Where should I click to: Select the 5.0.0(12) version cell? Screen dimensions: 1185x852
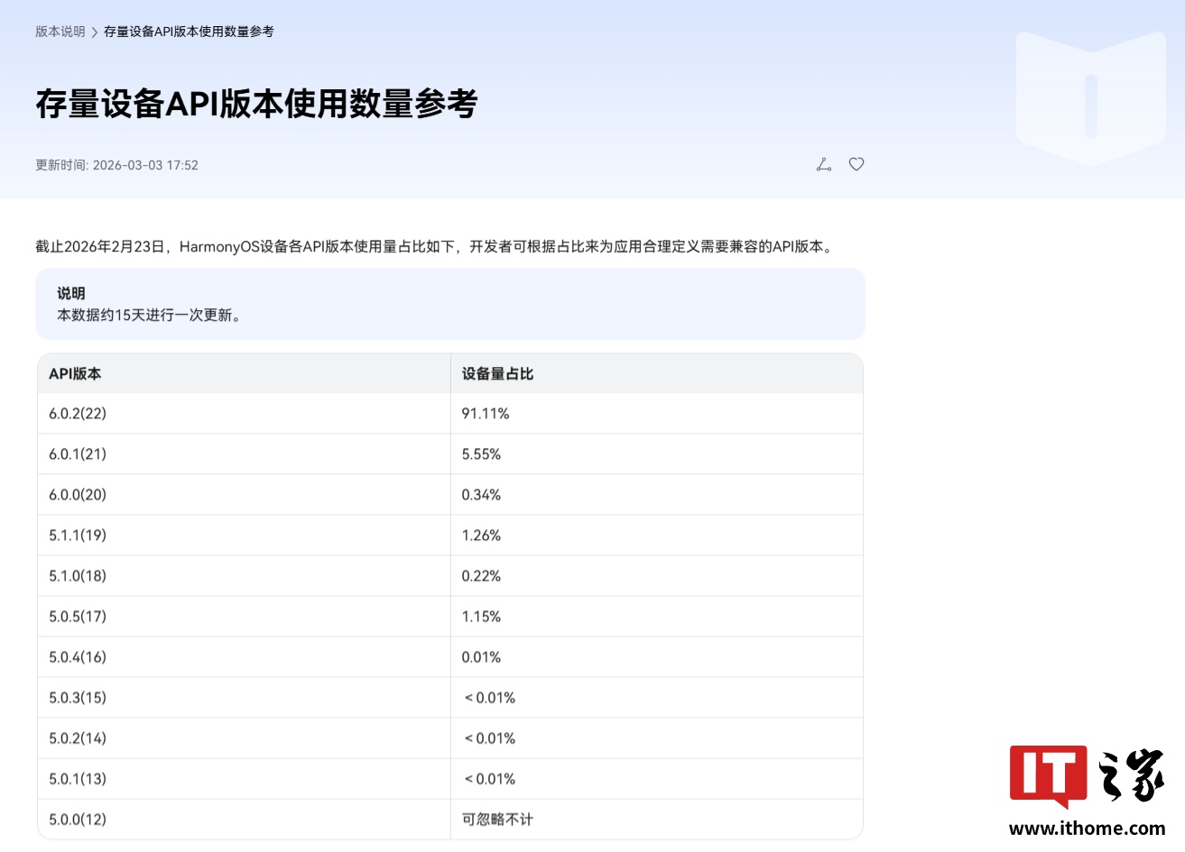tap(244, 820)
